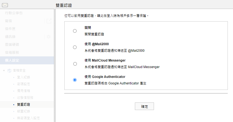The width and height of the screenshot is (233, 122).
Task: Click the mailbox security shield icon
Action: [9, 71]
